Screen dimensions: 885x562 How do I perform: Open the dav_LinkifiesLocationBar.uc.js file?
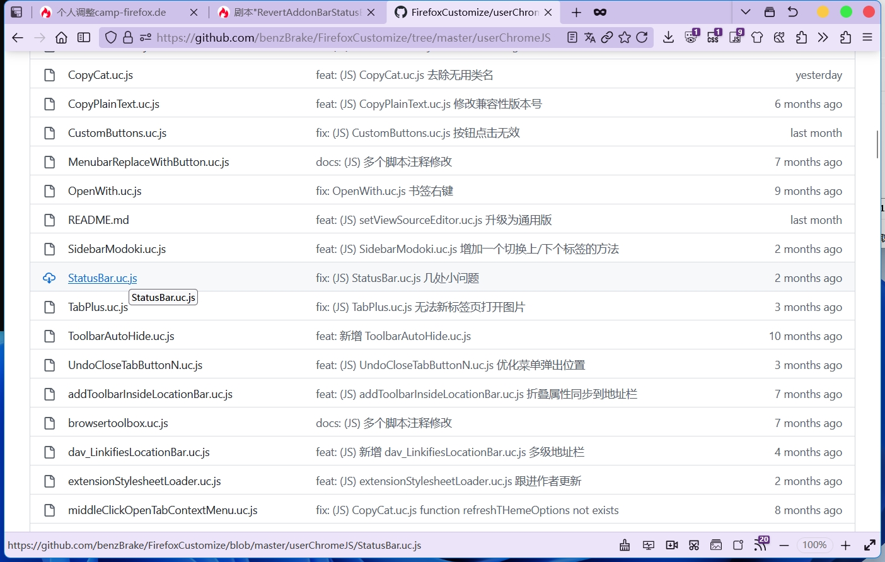[139, 452]
